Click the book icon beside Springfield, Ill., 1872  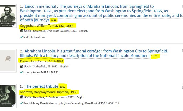[21, 66]
